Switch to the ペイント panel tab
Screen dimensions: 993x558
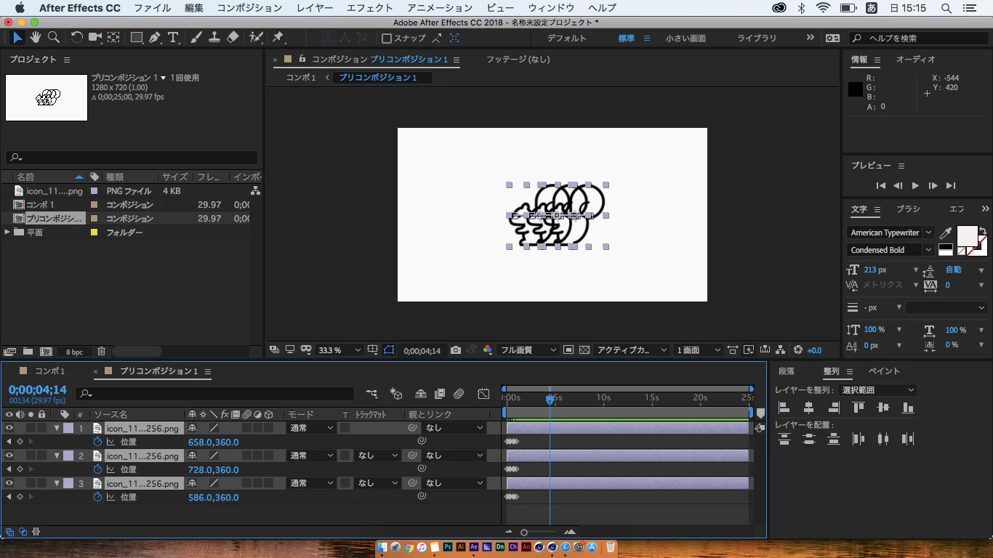point(884,371)
